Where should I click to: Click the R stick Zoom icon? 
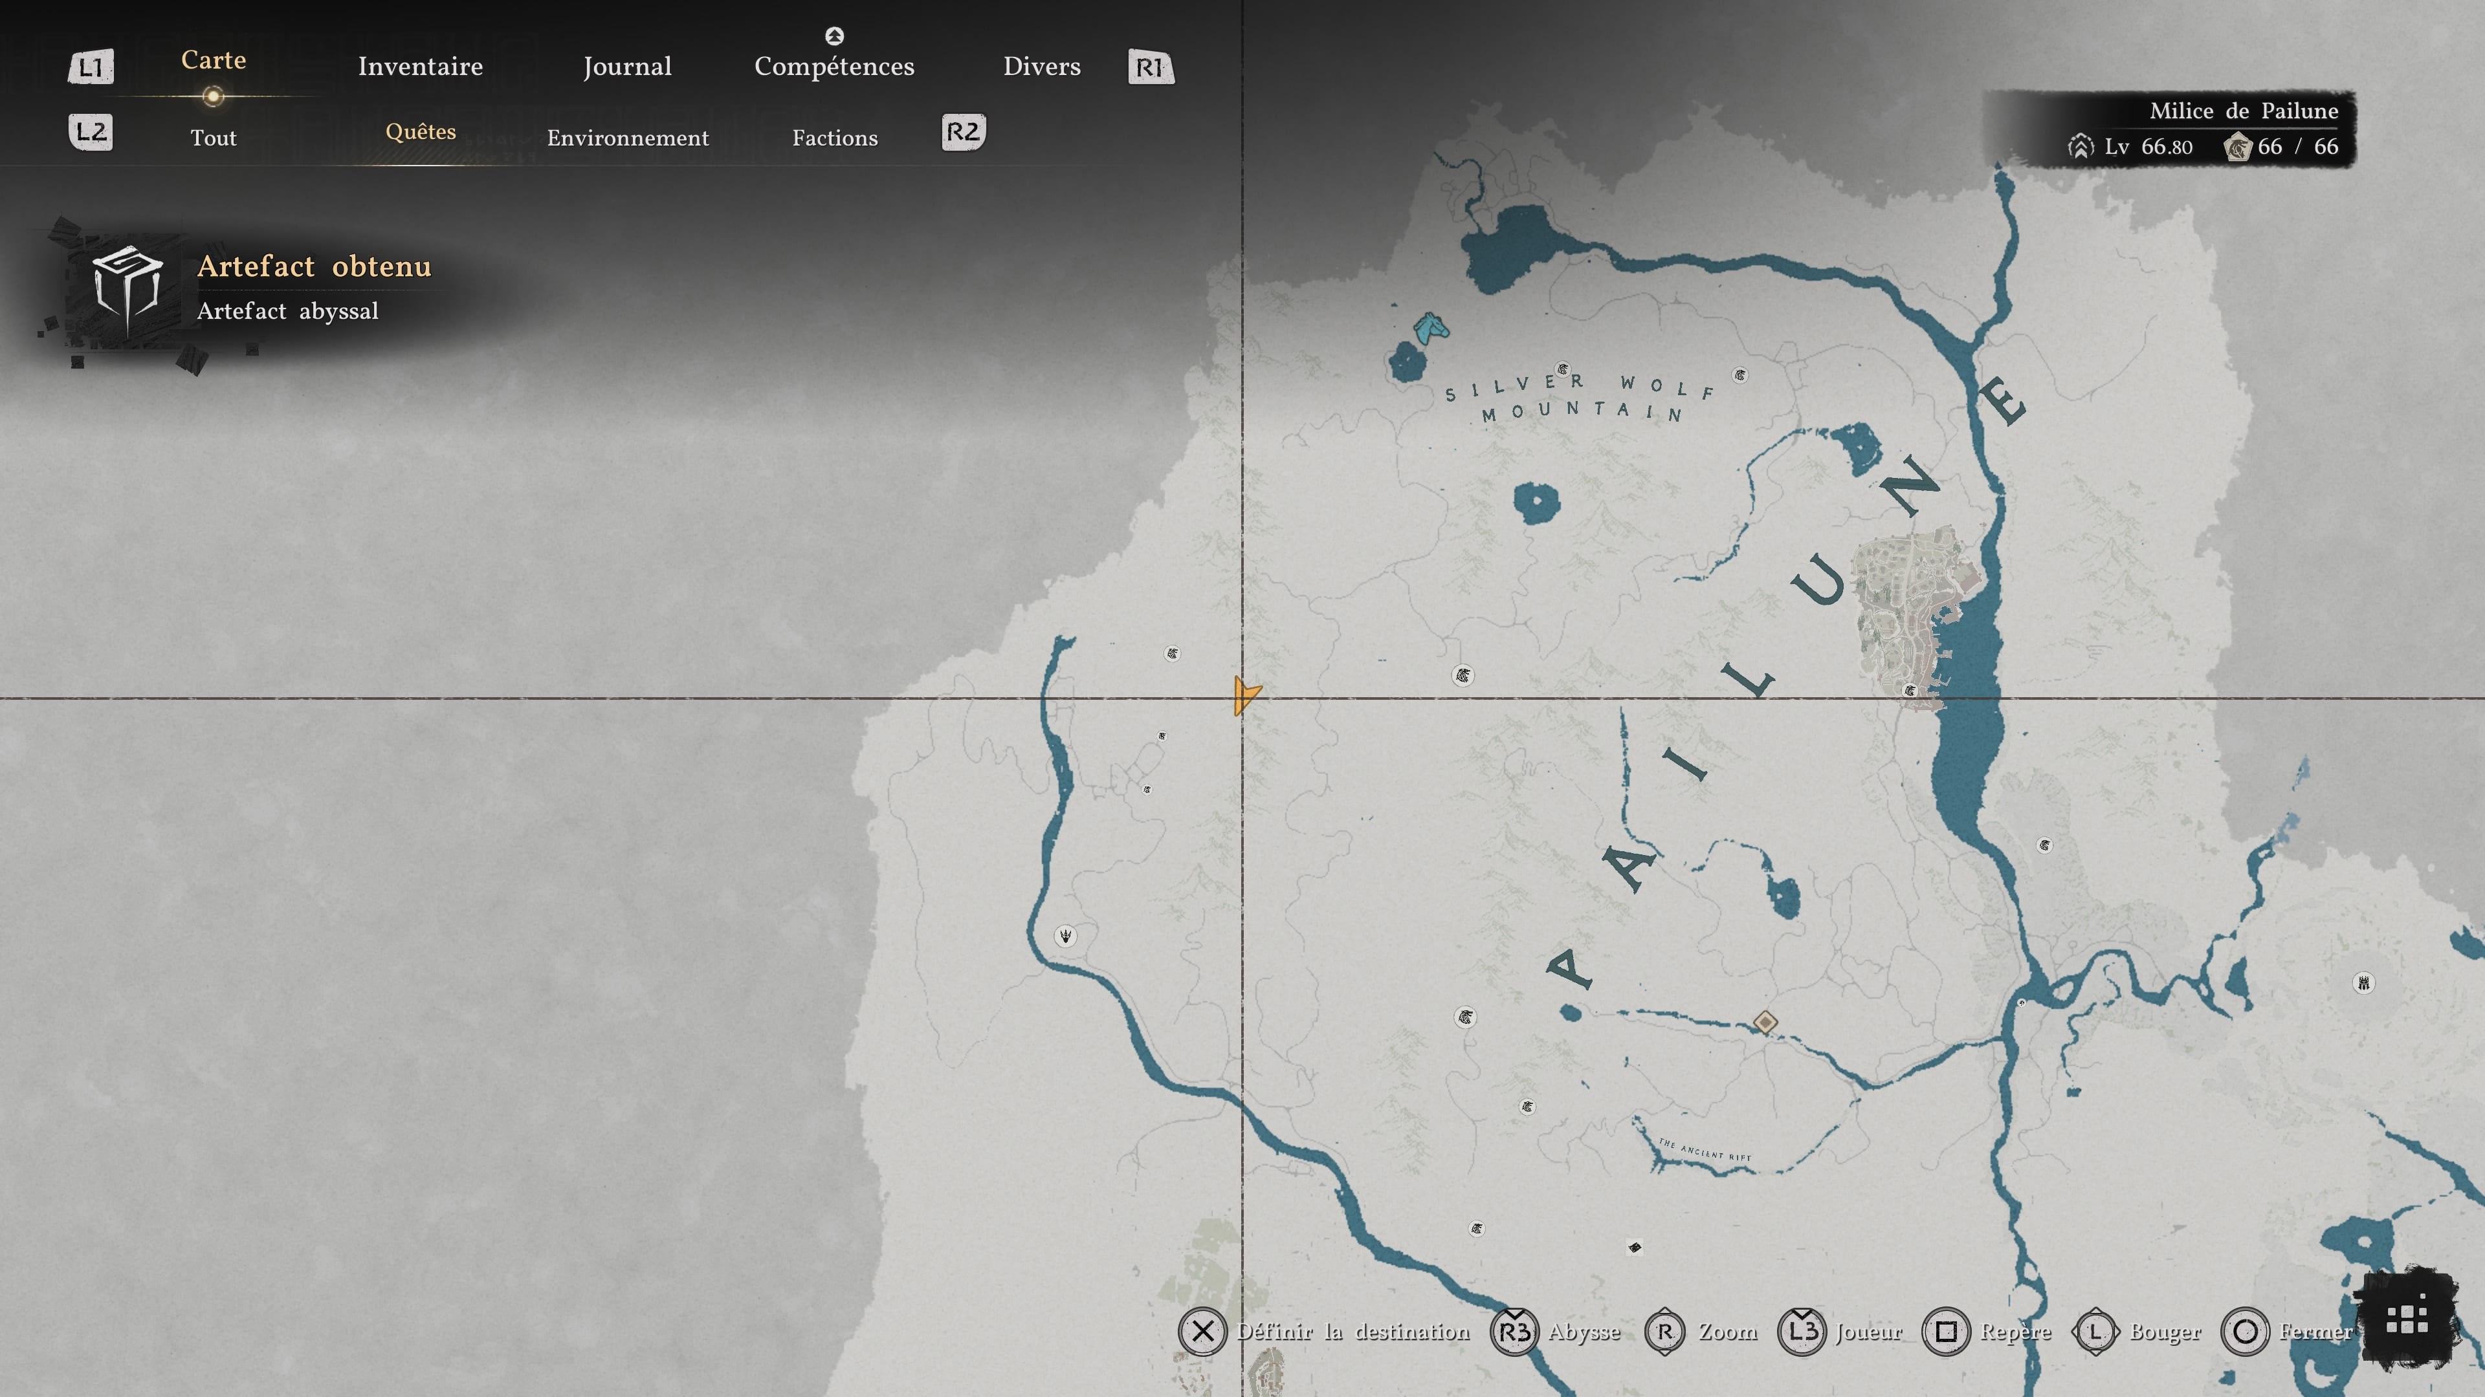pyautogui.click(x=1665, y=1332)
